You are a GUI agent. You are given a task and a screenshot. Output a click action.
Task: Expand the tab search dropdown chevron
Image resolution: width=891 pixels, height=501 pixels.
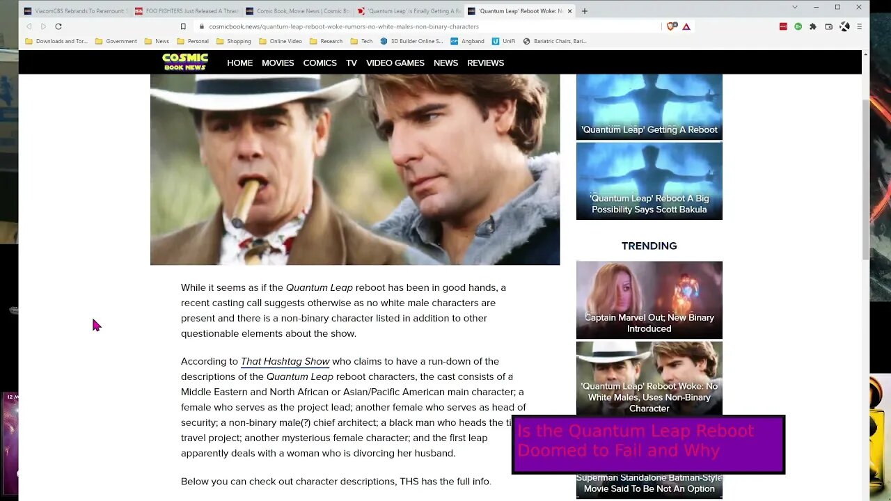(x=795, y=7)
